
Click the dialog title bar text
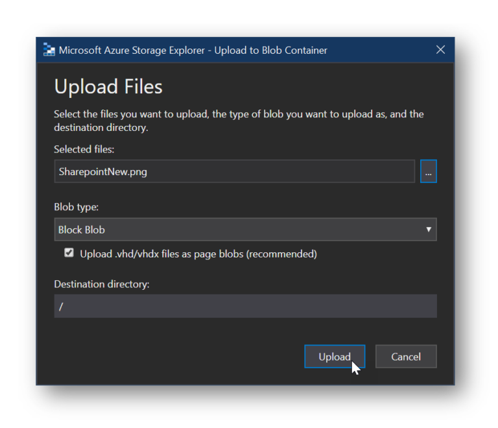pos(193,50)
